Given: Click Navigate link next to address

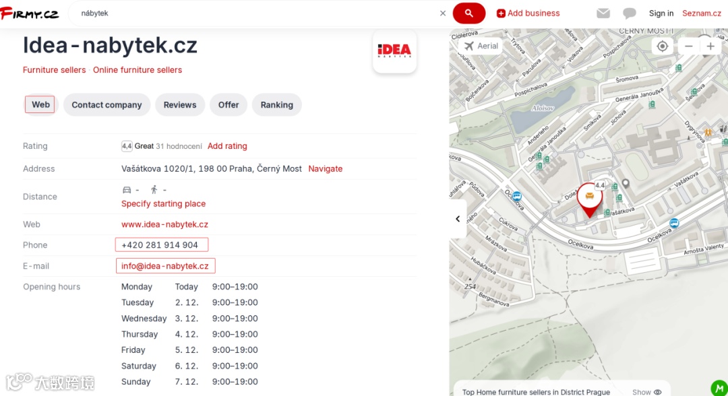Looking at the screenshot, I should pos(326,169).
